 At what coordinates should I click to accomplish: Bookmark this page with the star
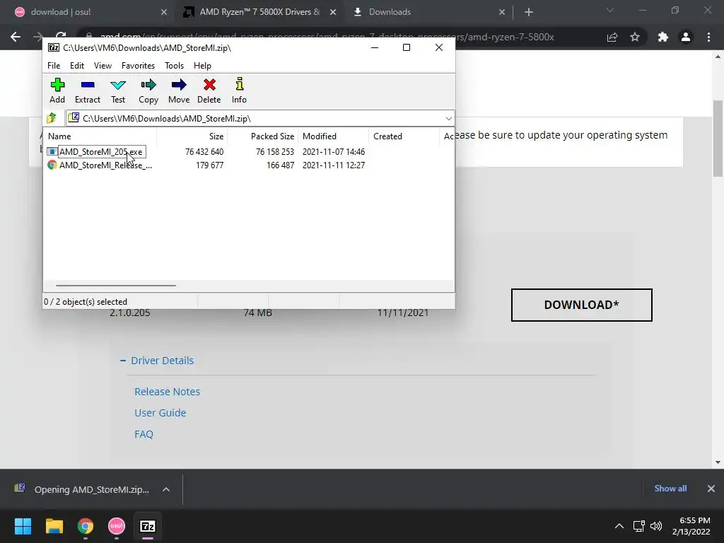point(635,37)
